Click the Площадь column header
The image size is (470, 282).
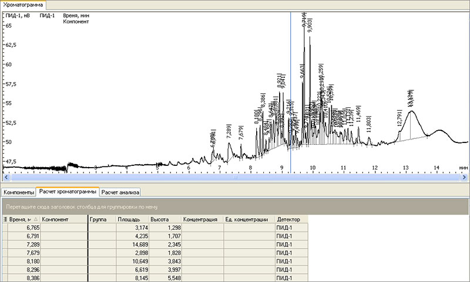point(129,219)
